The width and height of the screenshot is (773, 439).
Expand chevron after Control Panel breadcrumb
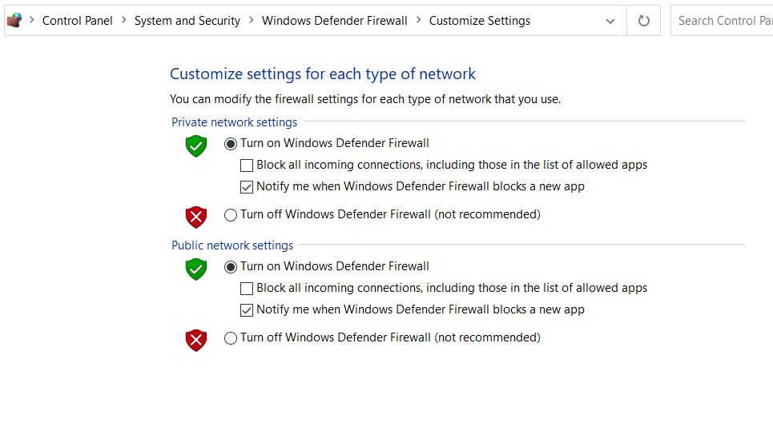click(123, 20)
